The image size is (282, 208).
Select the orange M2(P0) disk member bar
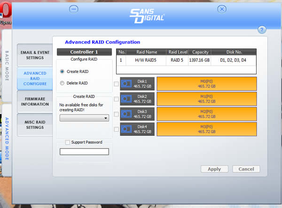[x=207, y=114]
